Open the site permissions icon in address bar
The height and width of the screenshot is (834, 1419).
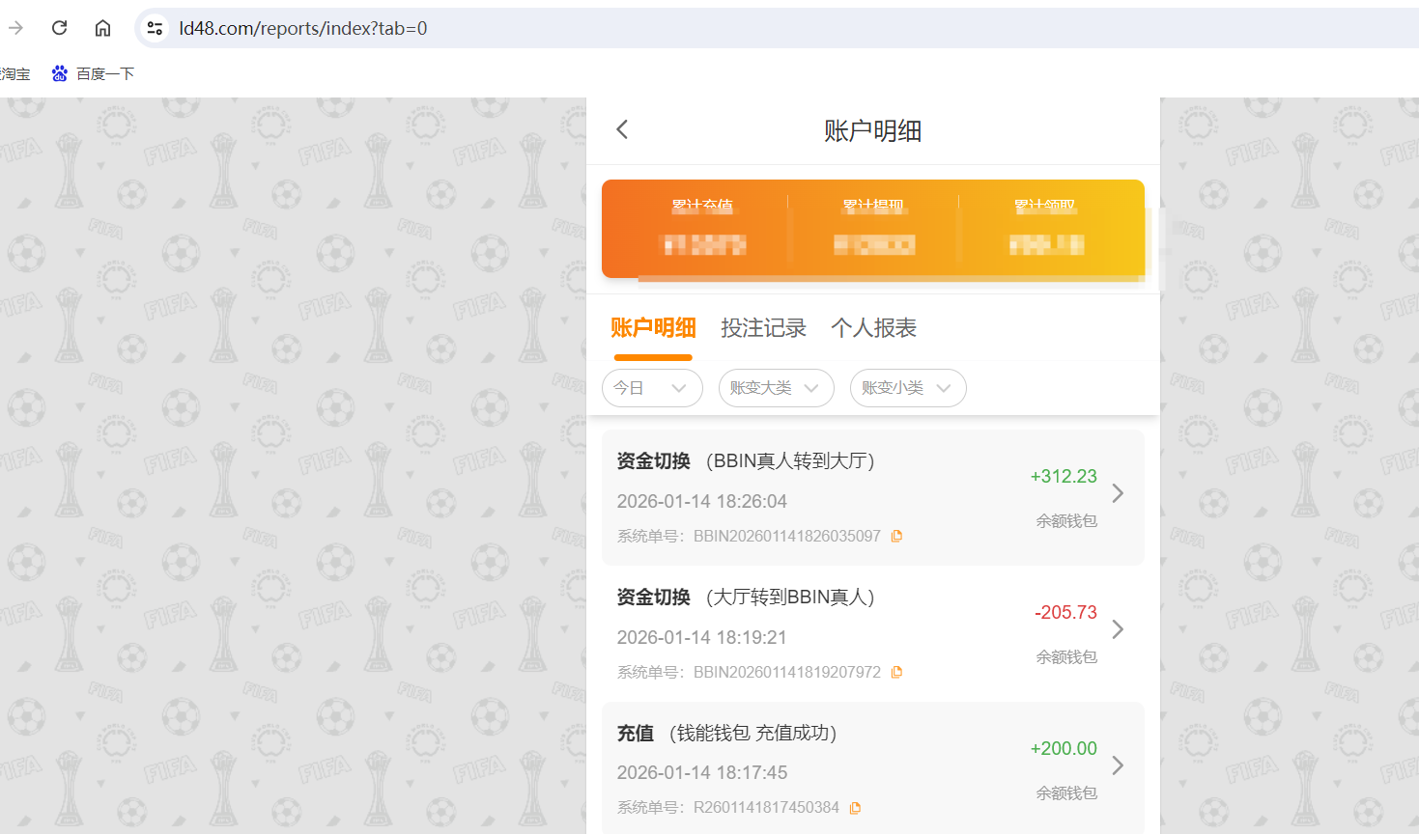[x=154, y=28]
